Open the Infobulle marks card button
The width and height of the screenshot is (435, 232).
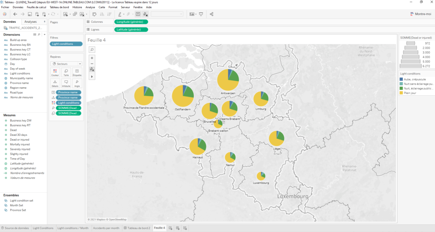click(x=66, y=83)
